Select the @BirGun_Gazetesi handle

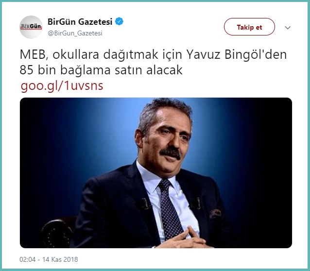coord(75,33)
